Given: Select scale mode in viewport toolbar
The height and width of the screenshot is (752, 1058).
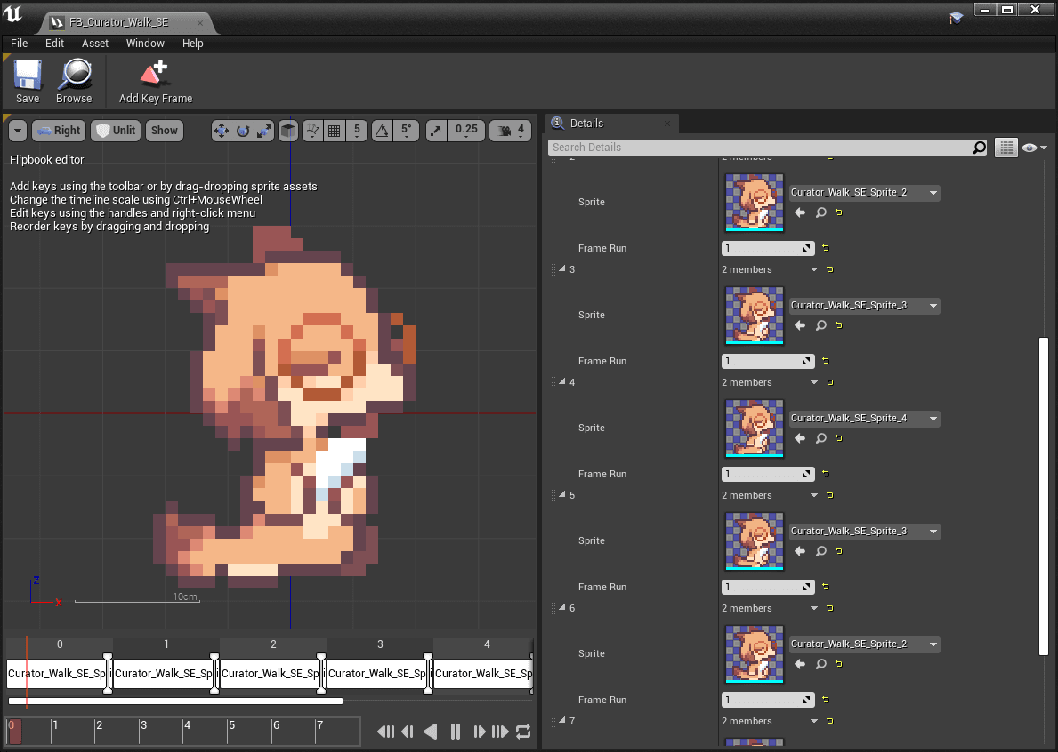Looking at the screenshot, I should pyautogui.click(x=264, y=131).
